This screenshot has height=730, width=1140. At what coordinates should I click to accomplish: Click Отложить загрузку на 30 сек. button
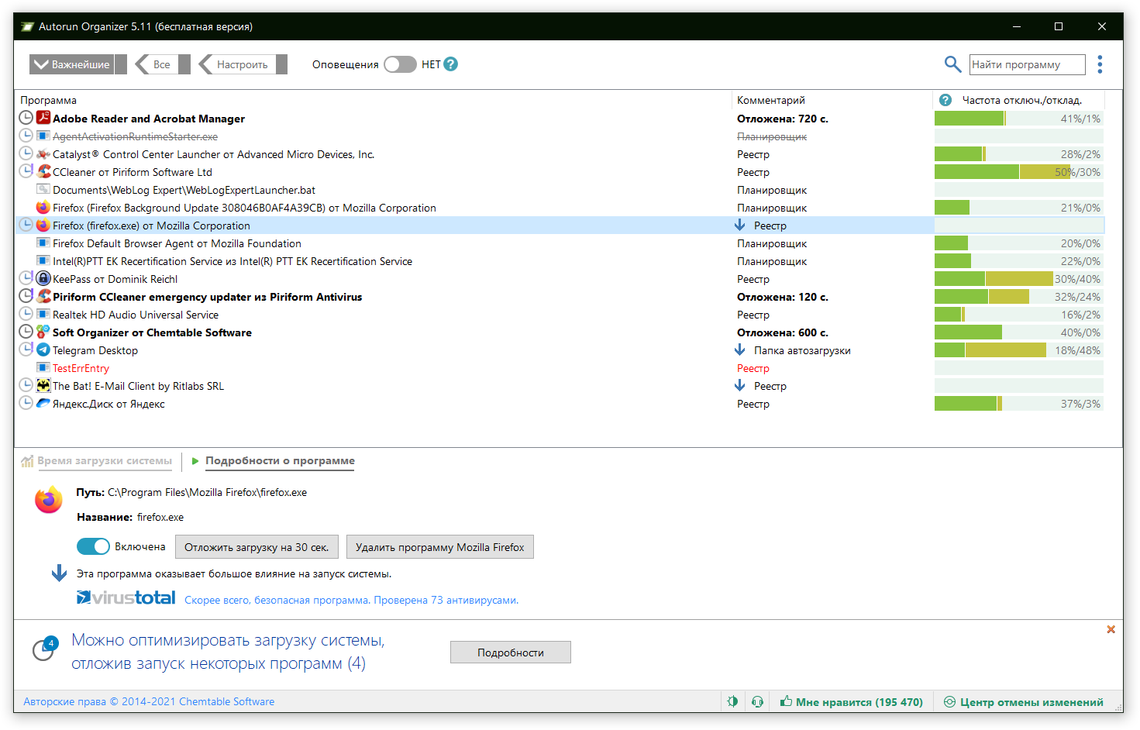[257, 547]
